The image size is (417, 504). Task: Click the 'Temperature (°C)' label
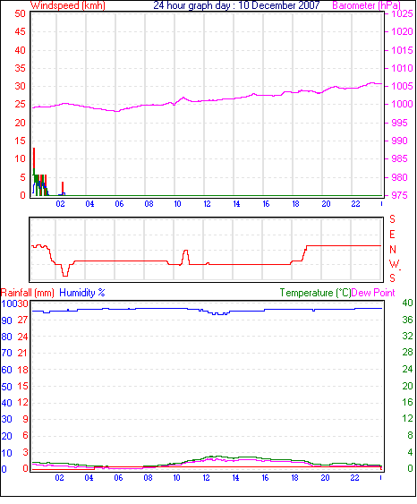(x=315, y=293)
